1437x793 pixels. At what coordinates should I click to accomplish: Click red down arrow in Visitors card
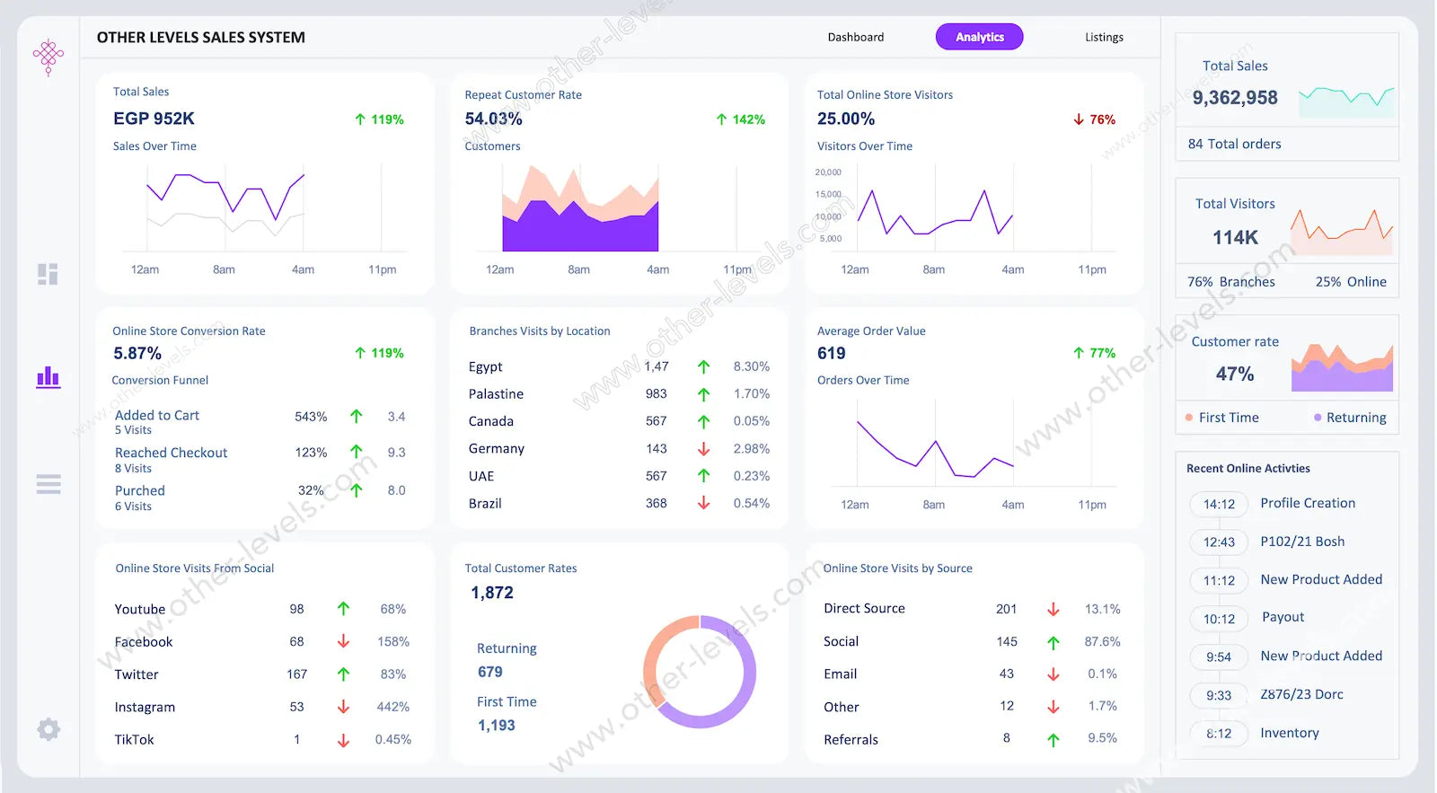click(x=1079, y=119)
